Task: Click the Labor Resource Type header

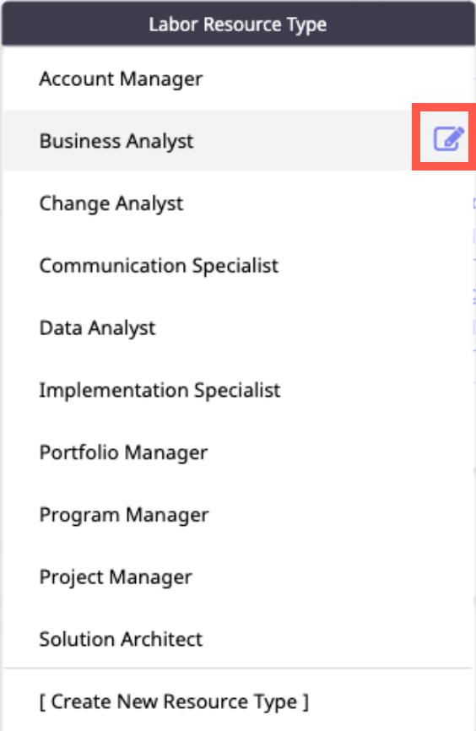Action: click(x=238, y=24)
